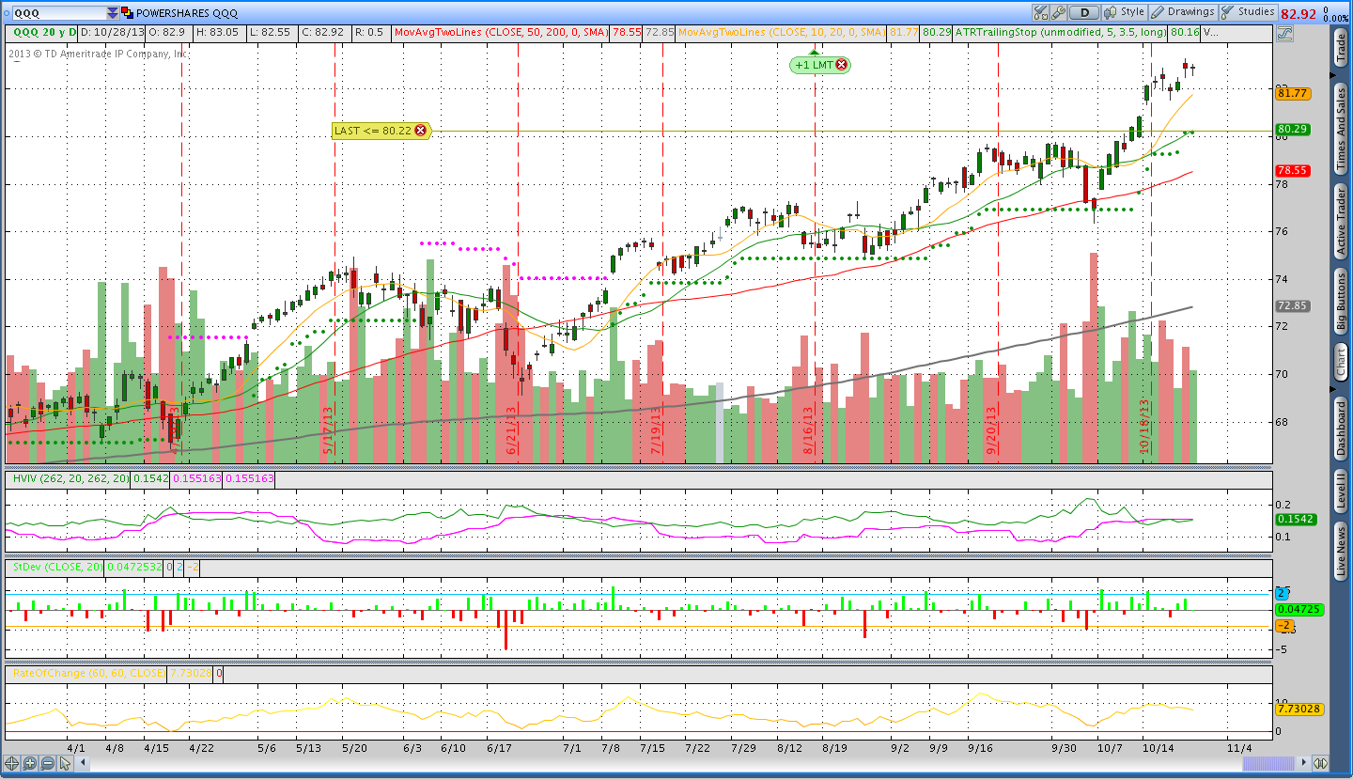Open the quick study flask icon in the toolbar

click(x=1040, y=12)
